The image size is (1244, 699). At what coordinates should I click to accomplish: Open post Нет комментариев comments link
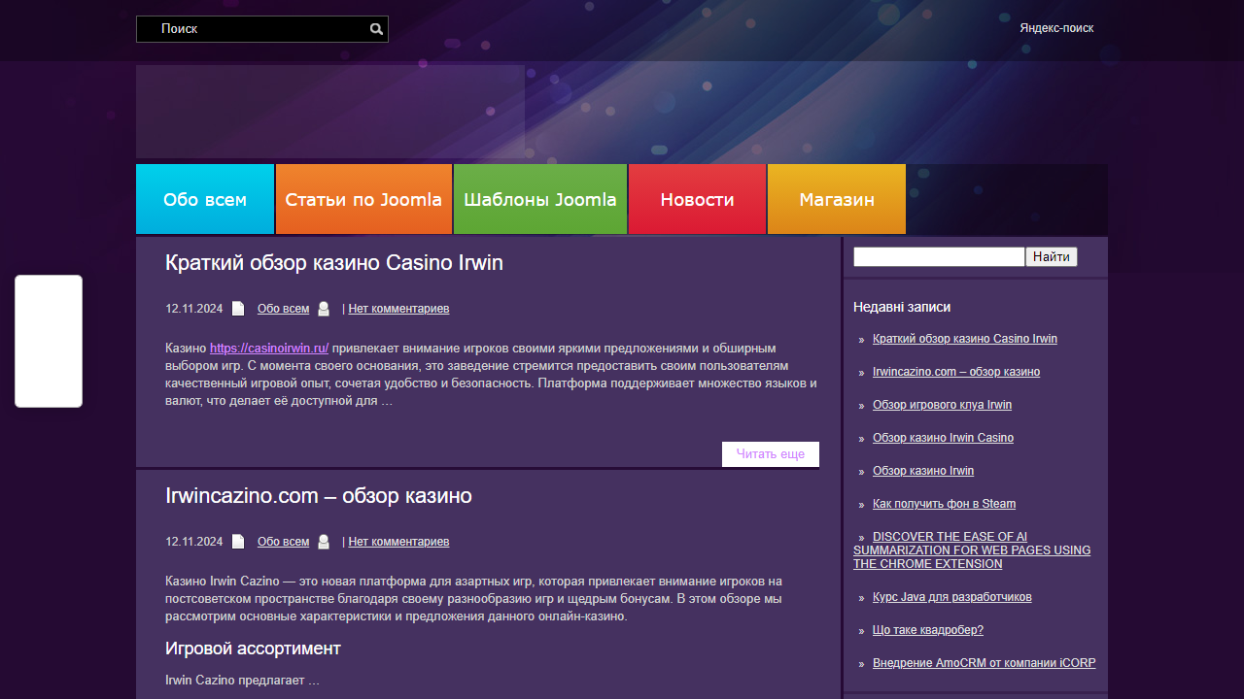click(x=397, y=308)
